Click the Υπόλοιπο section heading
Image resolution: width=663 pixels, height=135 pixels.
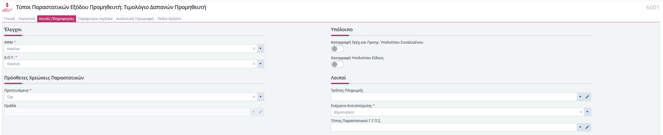click(x=342, y=30)
